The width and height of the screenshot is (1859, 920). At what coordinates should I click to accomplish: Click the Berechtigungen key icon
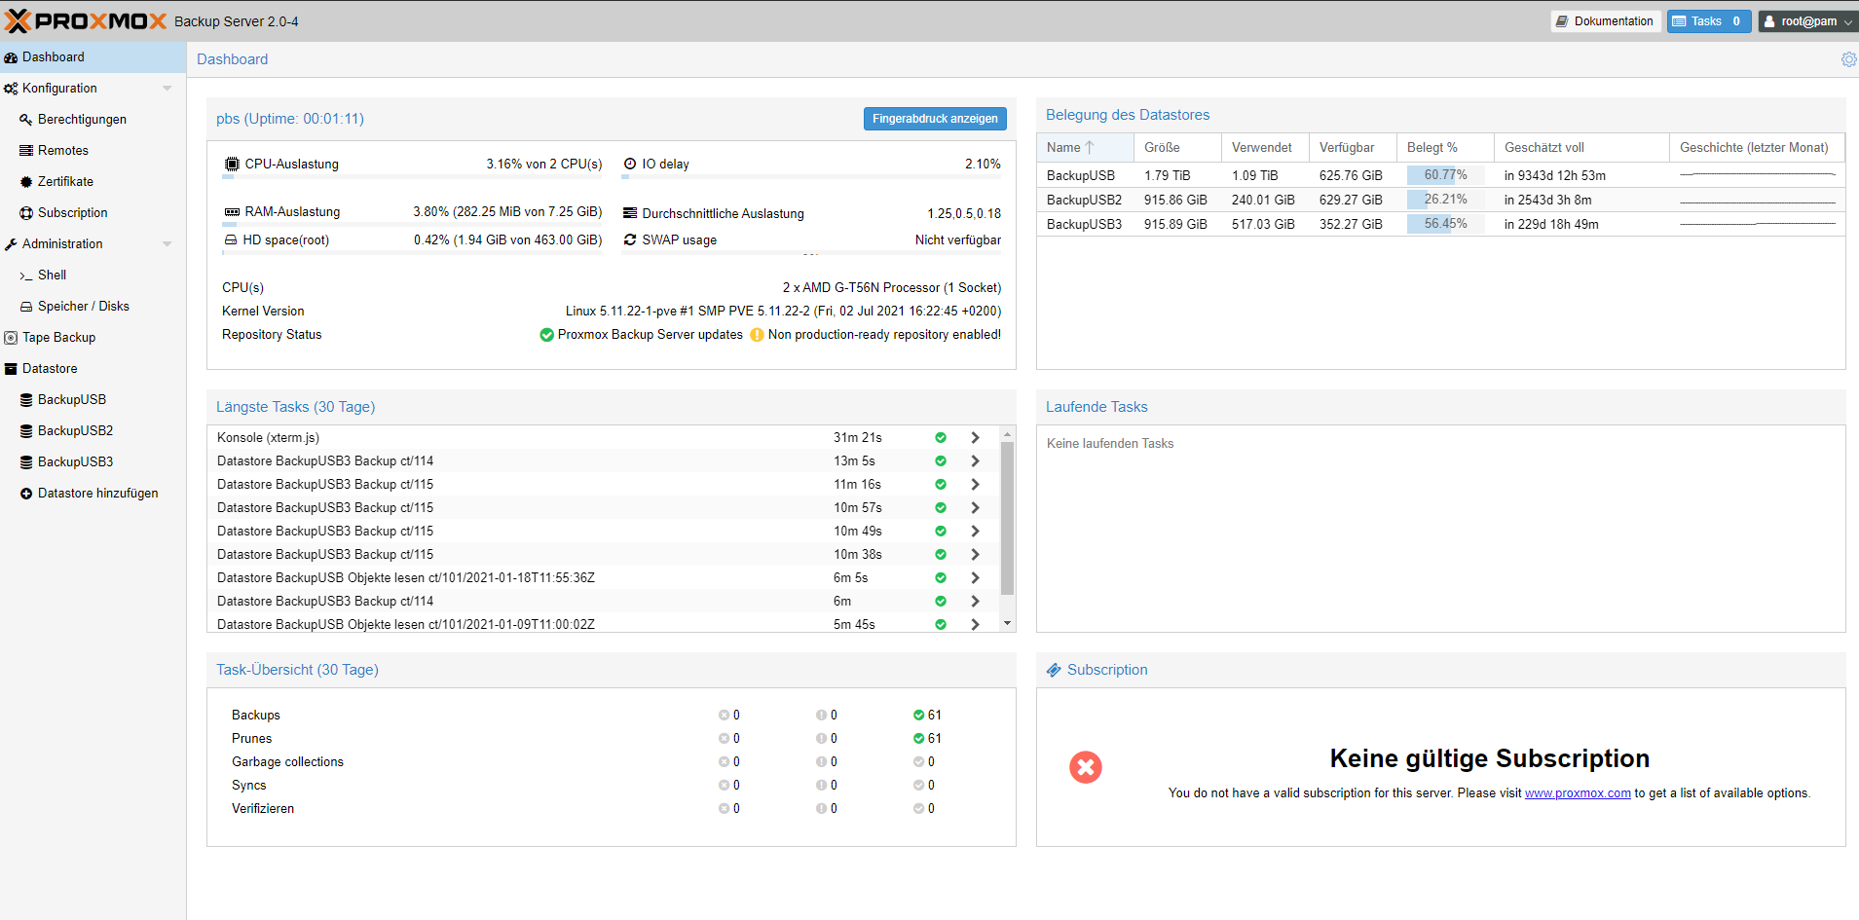pyautogui.click(x=26, y=120)
